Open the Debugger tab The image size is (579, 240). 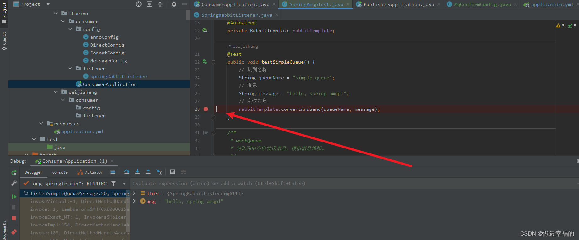click(33, 172)
